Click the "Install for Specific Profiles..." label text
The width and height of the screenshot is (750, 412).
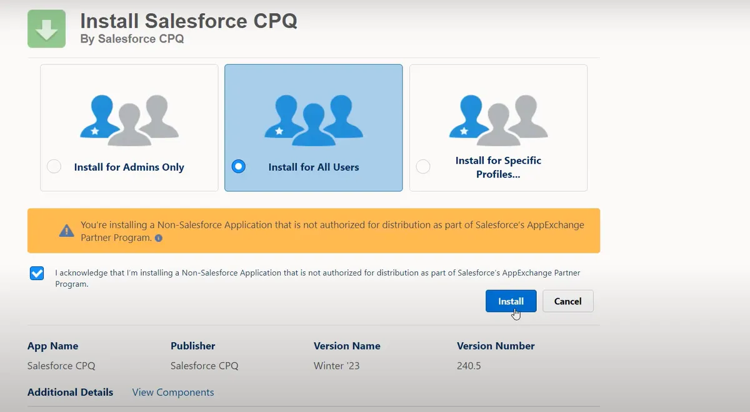tap(498, 167)
